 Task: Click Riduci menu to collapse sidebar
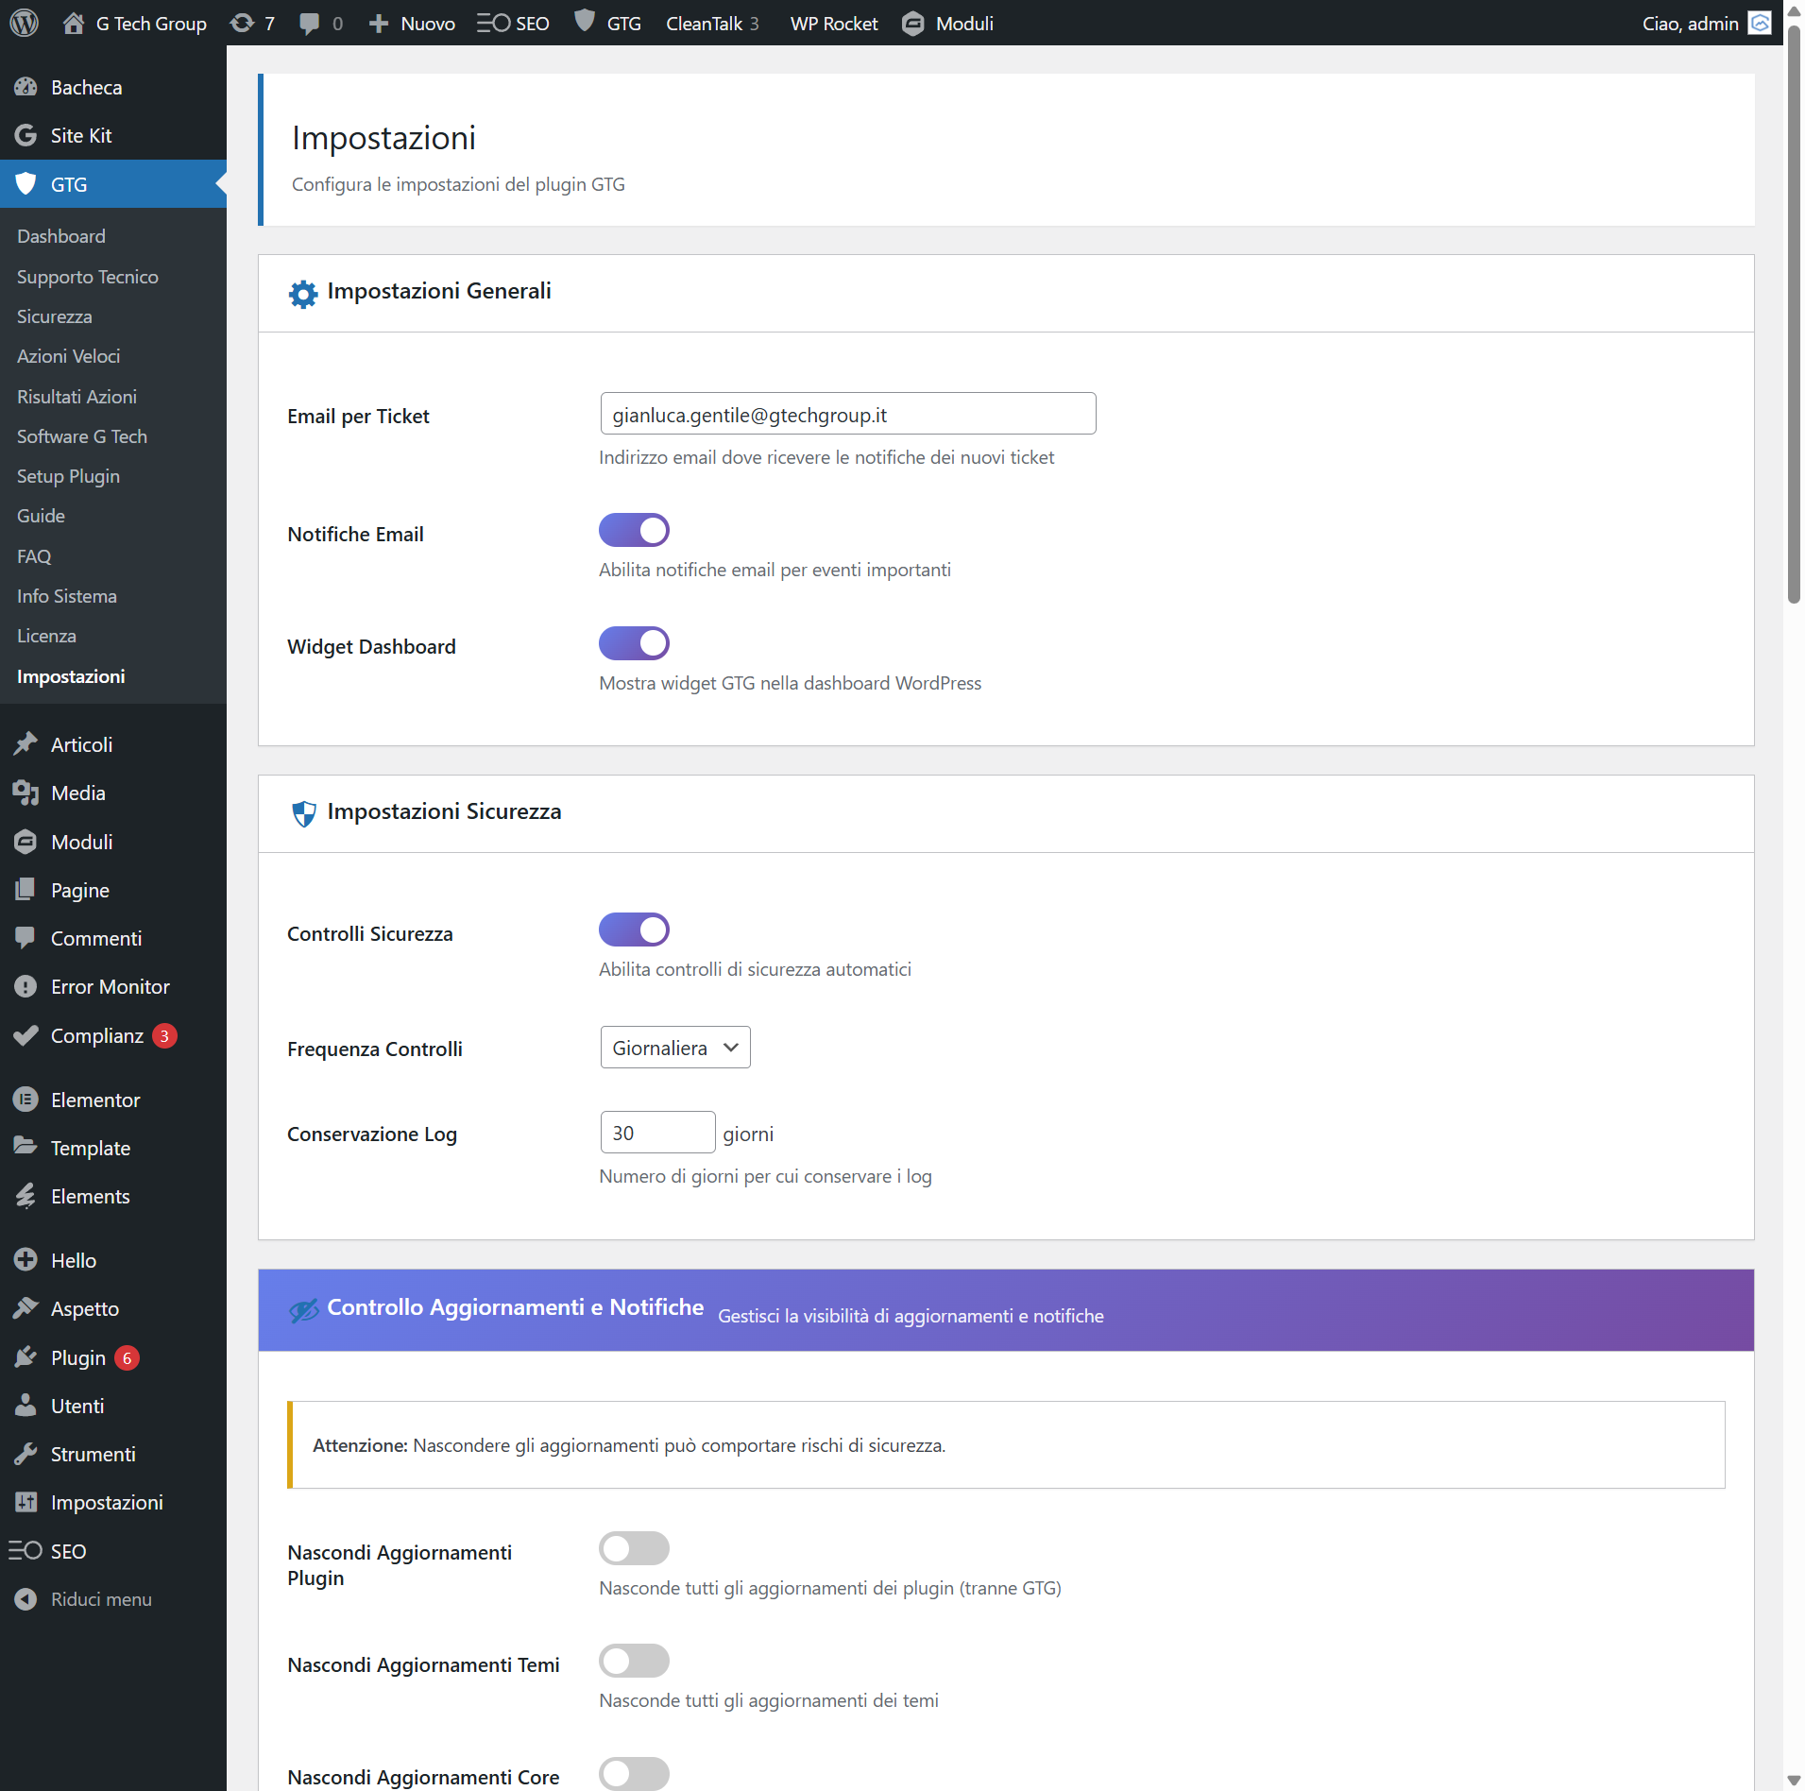coord(100,1599)
